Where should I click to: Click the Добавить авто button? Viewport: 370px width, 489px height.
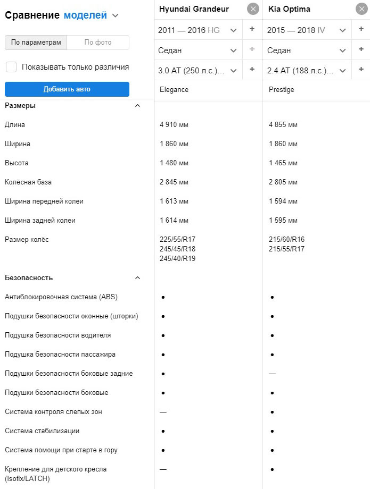click(x=67, y=89)
